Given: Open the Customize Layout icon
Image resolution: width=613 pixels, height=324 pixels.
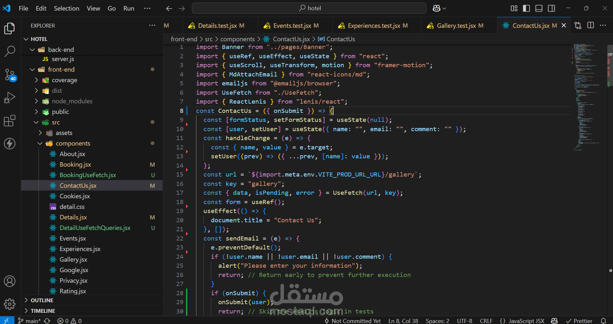Looking at the screenshot, I should click(x=514, y=8).
